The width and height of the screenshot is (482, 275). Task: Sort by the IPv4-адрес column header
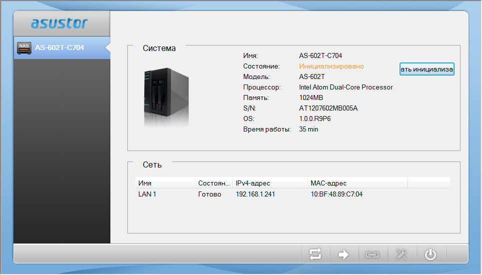tap(253, 183)
